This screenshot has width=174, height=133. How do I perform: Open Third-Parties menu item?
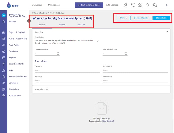click(14, 45)
